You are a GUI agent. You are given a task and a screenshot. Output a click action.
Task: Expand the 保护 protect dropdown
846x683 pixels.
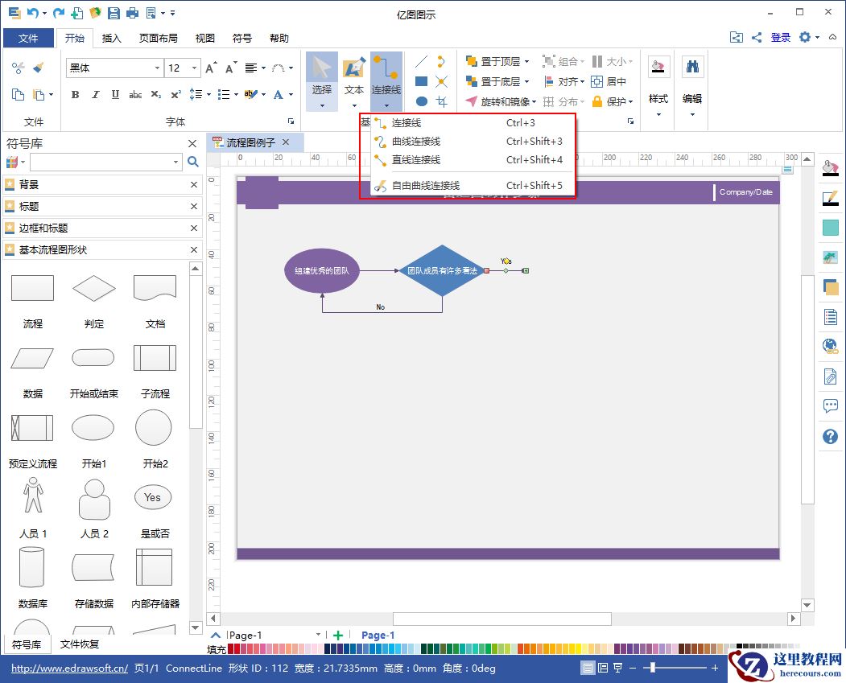pyautogui.click(x=630, y=101)
